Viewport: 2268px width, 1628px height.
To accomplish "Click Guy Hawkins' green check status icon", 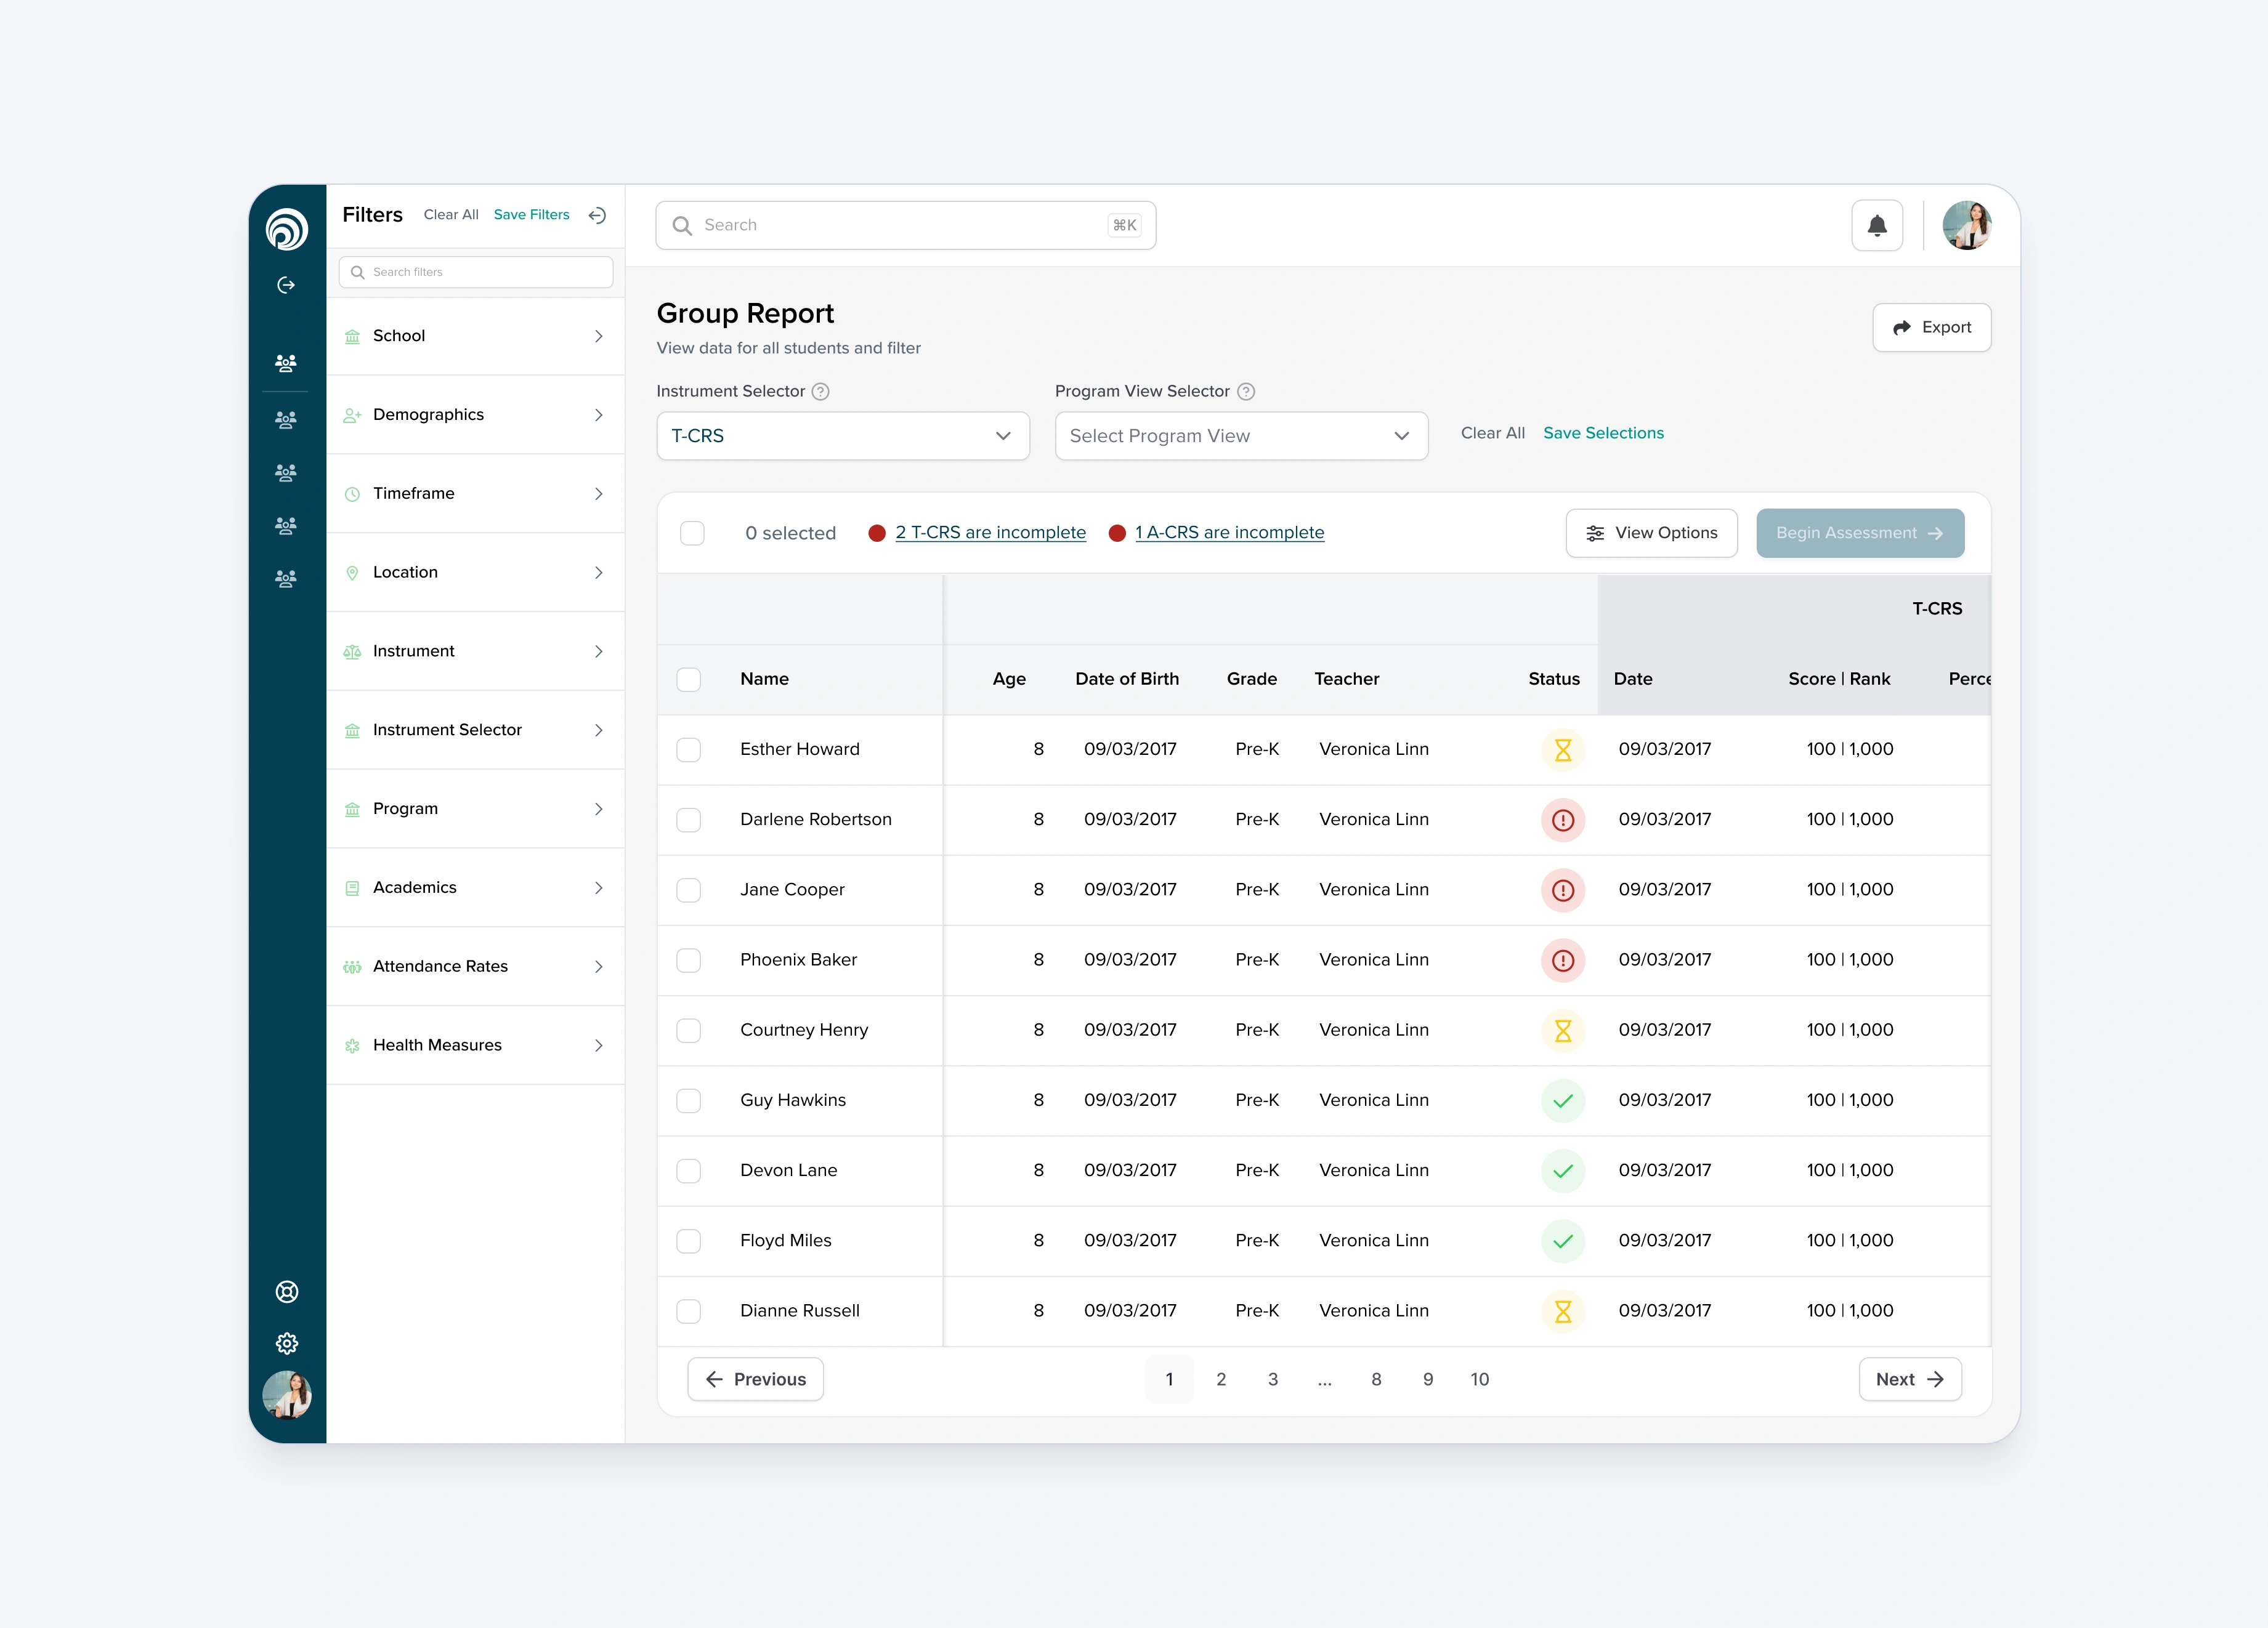I will 1562,1100.
